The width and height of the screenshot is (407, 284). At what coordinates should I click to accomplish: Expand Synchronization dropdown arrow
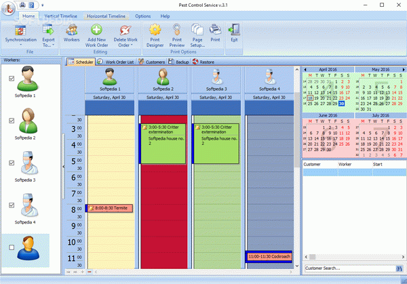(x=21, y=45)
